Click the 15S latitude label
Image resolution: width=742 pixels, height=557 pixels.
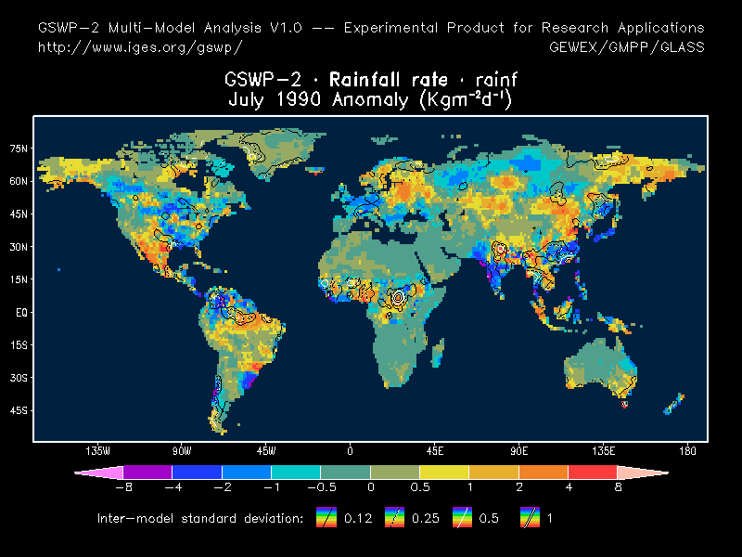(19, 345)
